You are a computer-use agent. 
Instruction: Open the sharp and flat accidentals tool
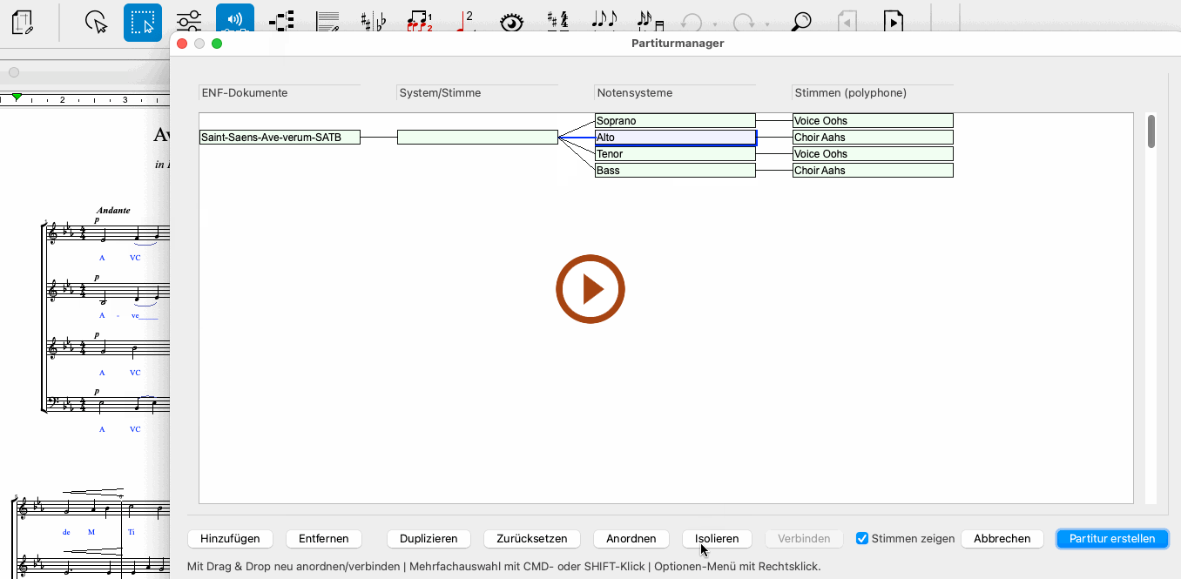(375, 22)
